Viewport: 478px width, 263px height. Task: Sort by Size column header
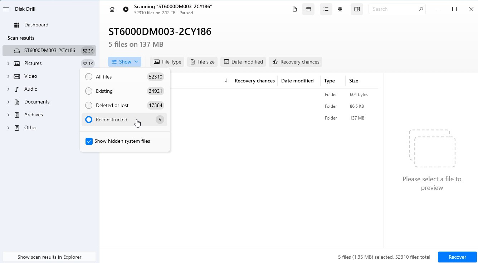click(353, 81)
